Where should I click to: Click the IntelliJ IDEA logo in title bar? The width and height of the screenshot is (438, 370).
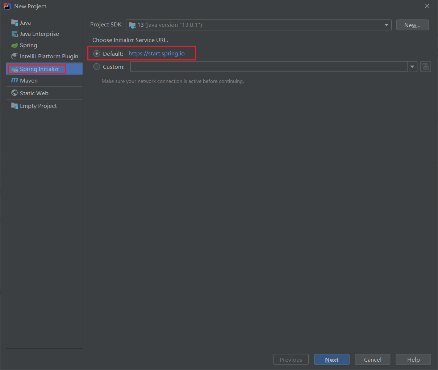click(7, 6)
